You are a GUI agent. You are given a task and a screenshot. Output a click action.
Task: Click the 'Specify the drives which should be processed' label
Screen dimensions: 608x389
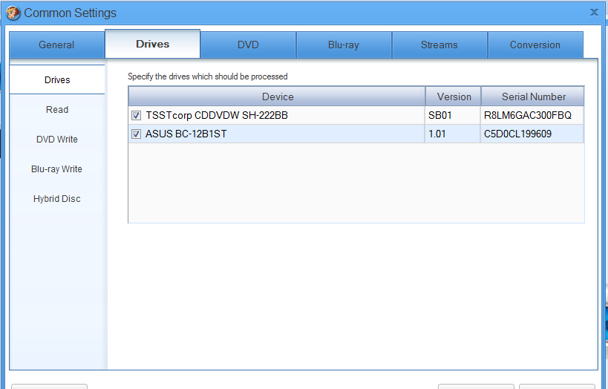click(208, 76)
